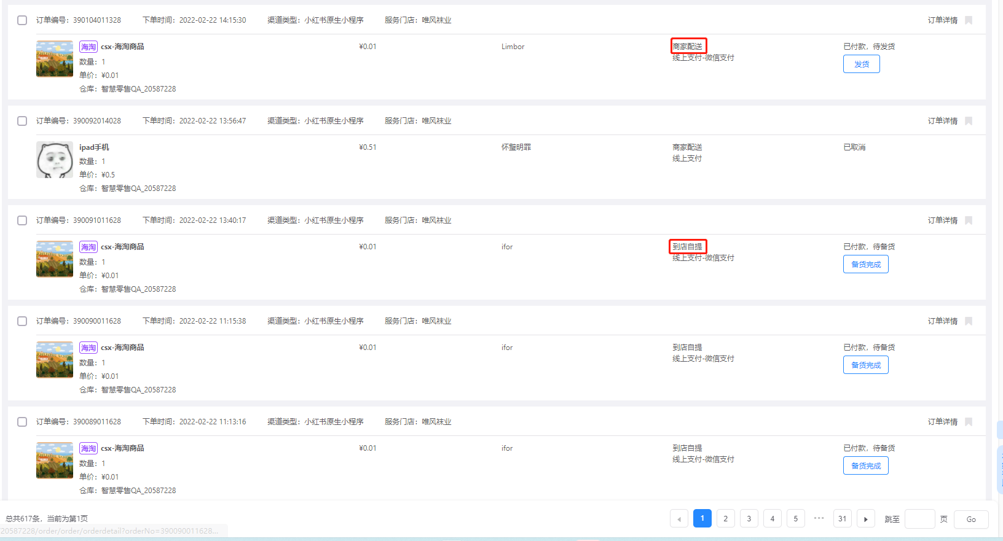The height and width of the screenshot is (541, 1003).
Task: Click 备货完成 for order 390091011628
Action: (x=865, y=265)
